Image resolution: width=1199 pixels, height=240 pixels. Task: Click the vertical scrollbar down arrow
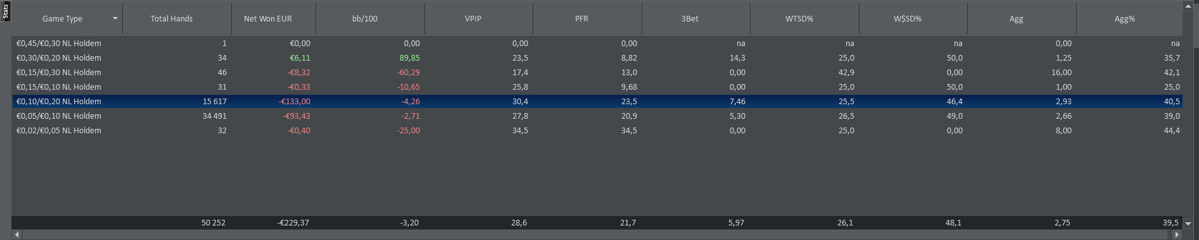1188,224
